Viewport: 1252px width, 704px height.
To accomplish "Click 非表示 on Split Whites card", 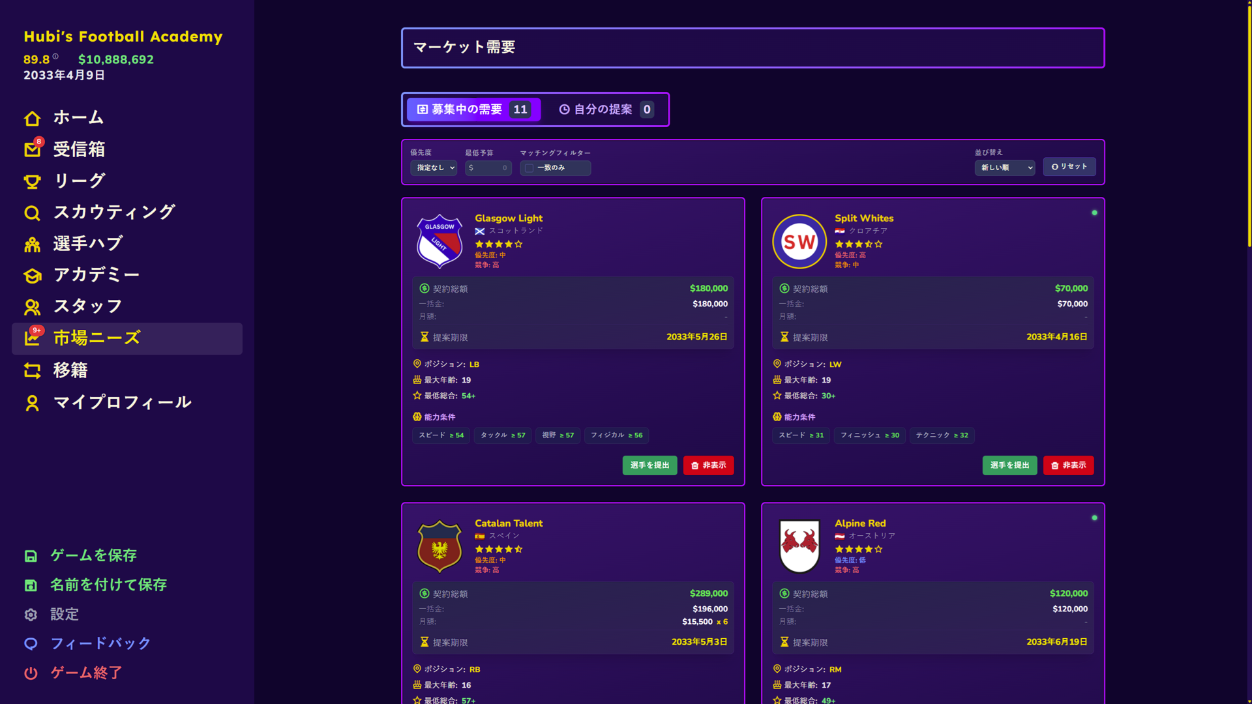I will pos(1068,465).
